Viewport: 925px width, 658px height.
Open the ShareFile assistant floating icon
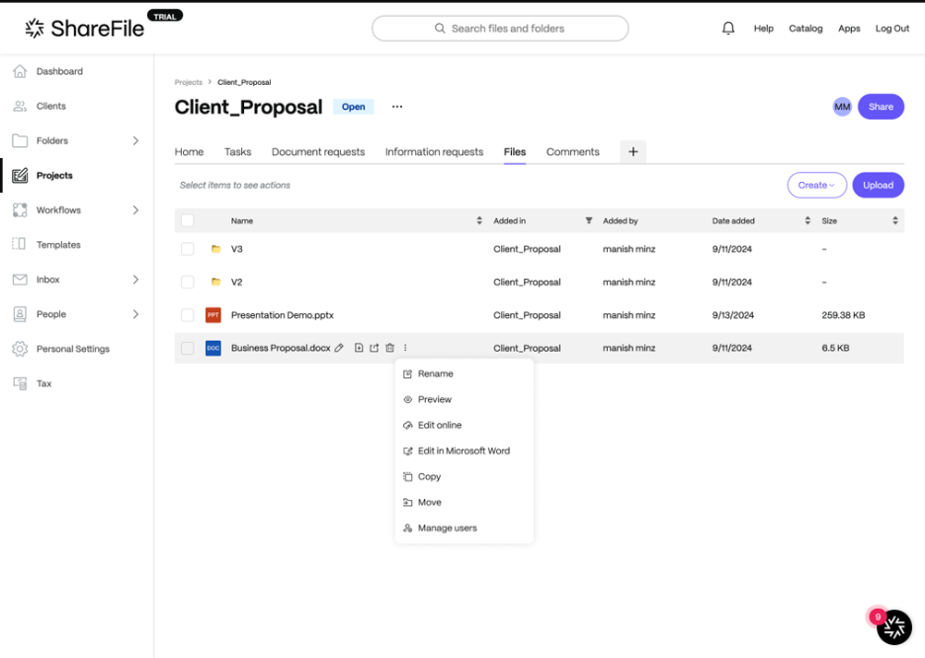tap(893, 626)
